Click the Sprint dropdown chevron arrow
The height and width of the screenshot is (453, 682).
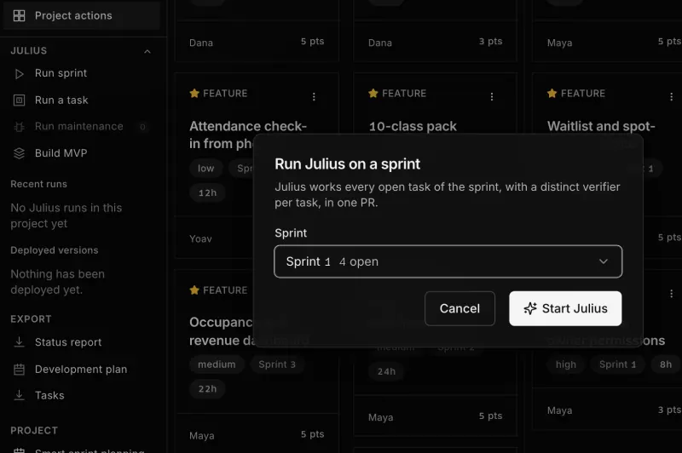(604, 261)
